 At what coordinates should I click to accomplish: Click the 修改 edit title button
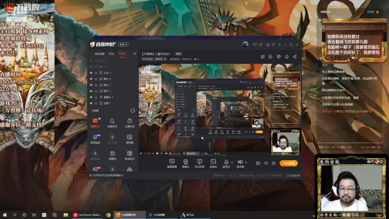[x=178, y=54]
